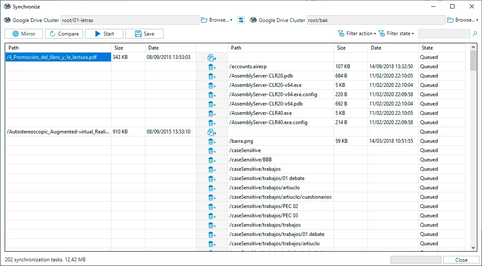
Task: Save the synchronization tasks
Action: pyautogui.click(x=145, y=34)
